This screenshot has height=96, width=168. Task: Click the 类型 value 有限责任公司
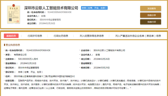(20, 55)
